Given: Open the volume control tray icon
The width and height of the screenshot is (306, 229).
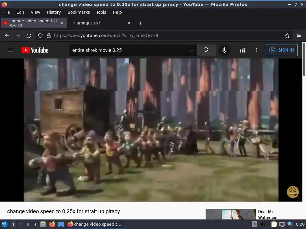Looking at the screenshot, I should pos(263,224).
